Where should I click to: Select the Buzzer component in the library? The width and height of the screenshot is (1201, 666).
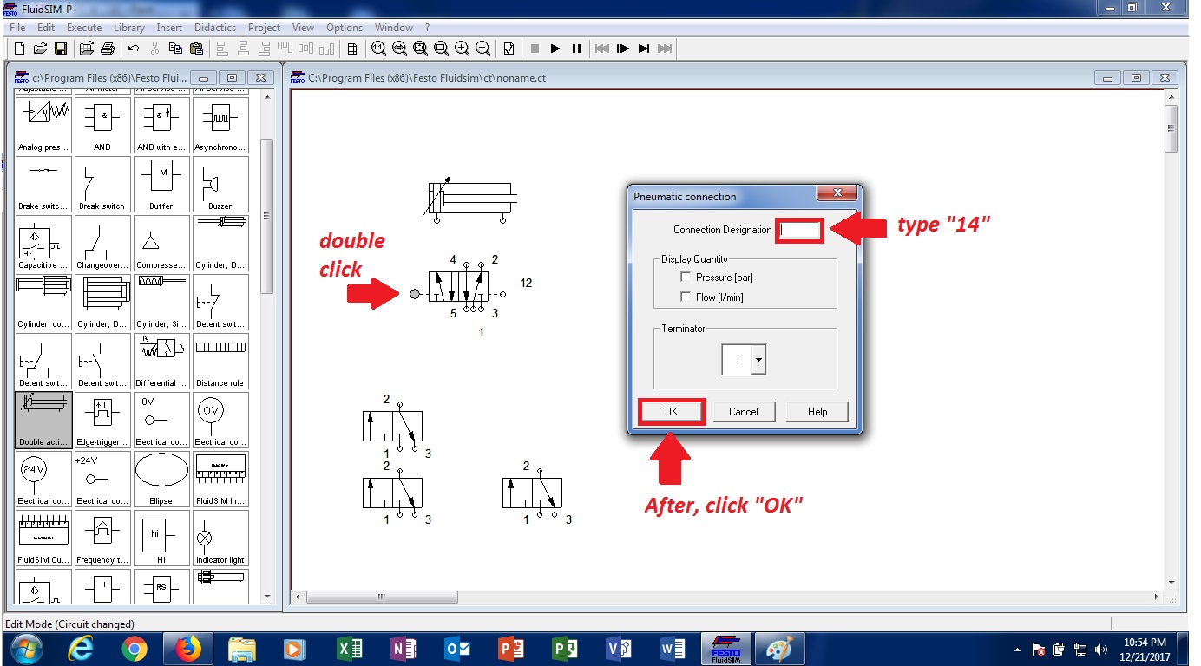click(x=220, y=184)
